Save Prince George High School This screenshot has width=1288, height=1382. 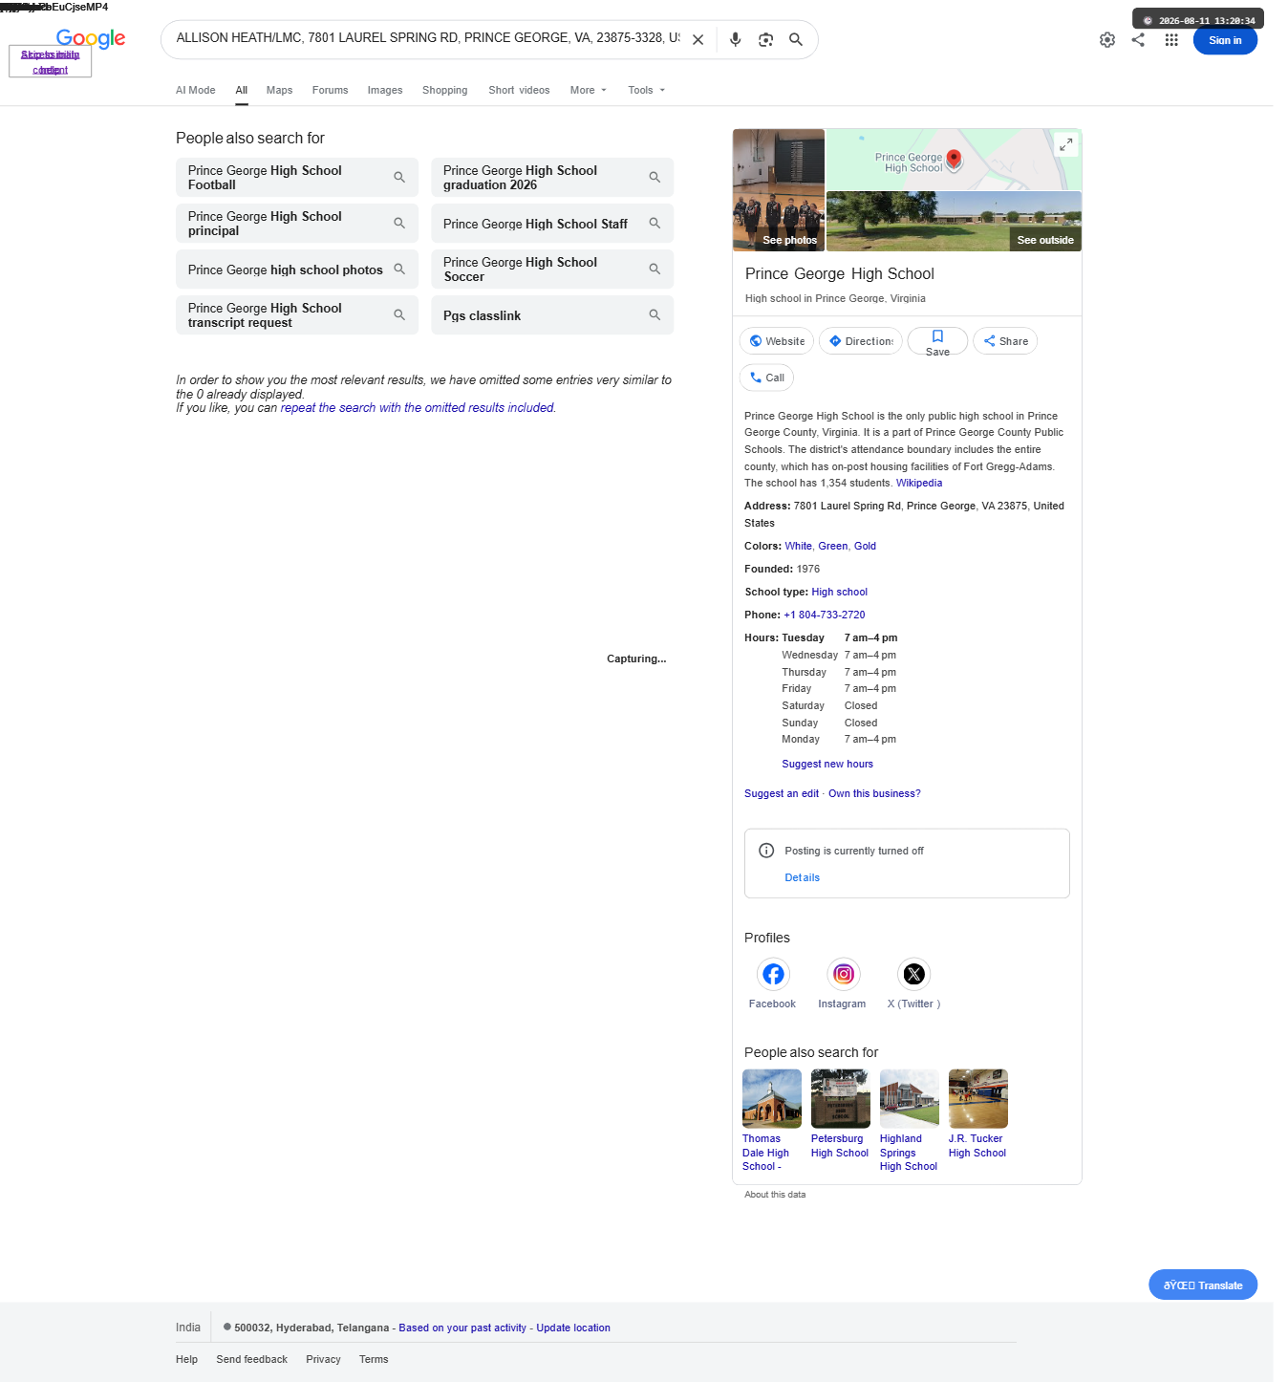pos(937,341)
